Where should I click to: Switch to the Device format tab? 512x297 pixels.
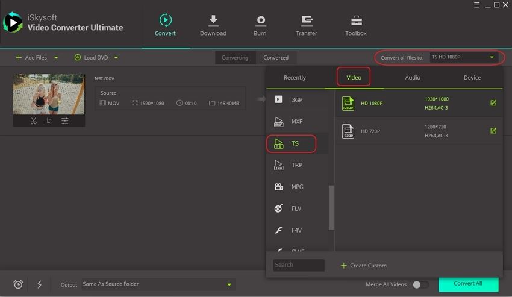point(472,77)
